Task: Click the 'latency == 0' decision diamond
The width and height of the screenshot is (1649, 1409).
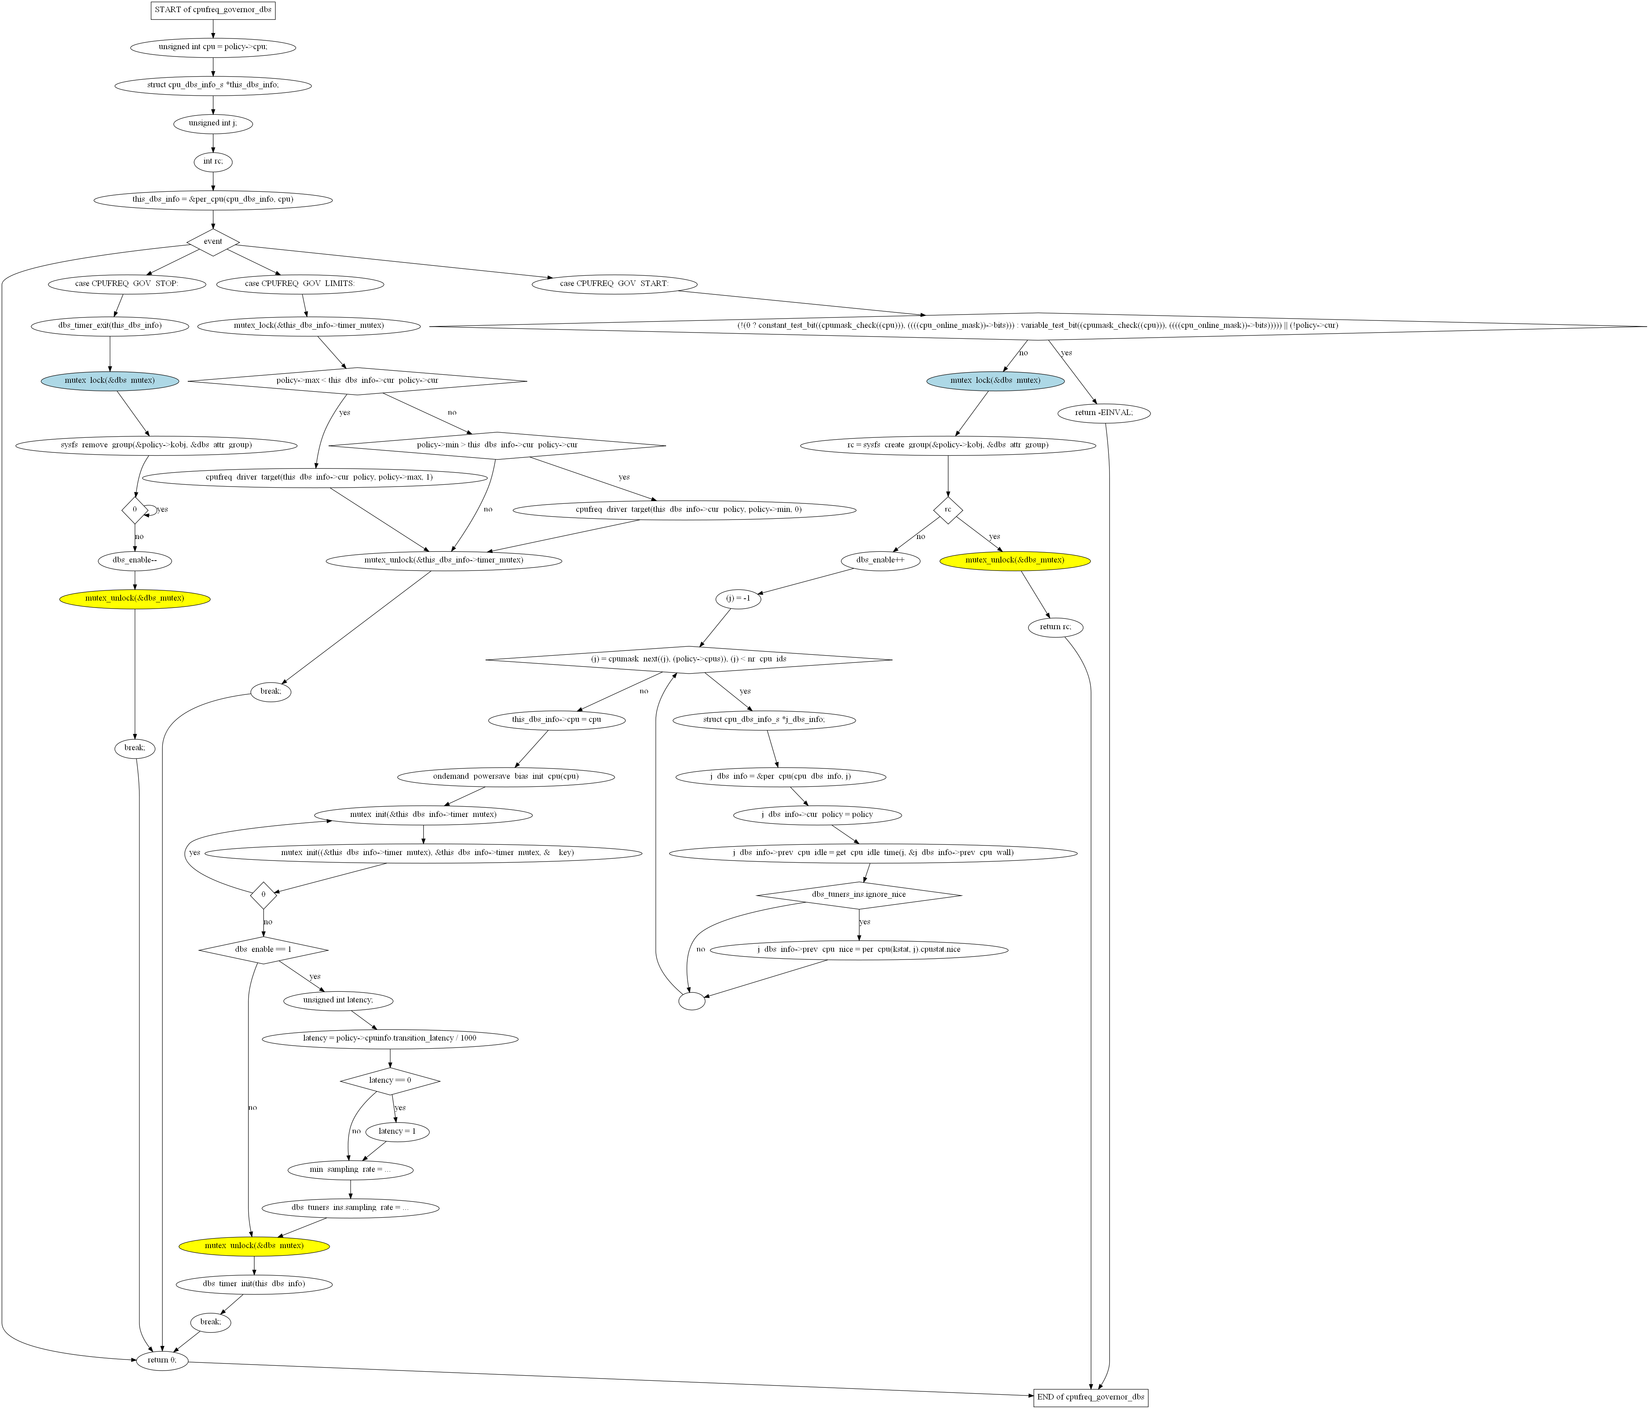Action: click(390, 1082)
